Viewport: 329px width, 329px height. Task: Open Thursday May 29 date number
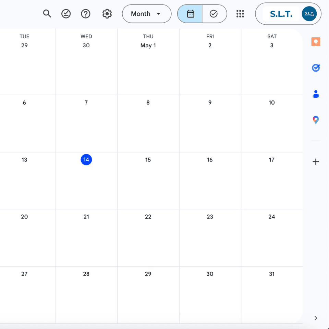[x=148, y=274]
